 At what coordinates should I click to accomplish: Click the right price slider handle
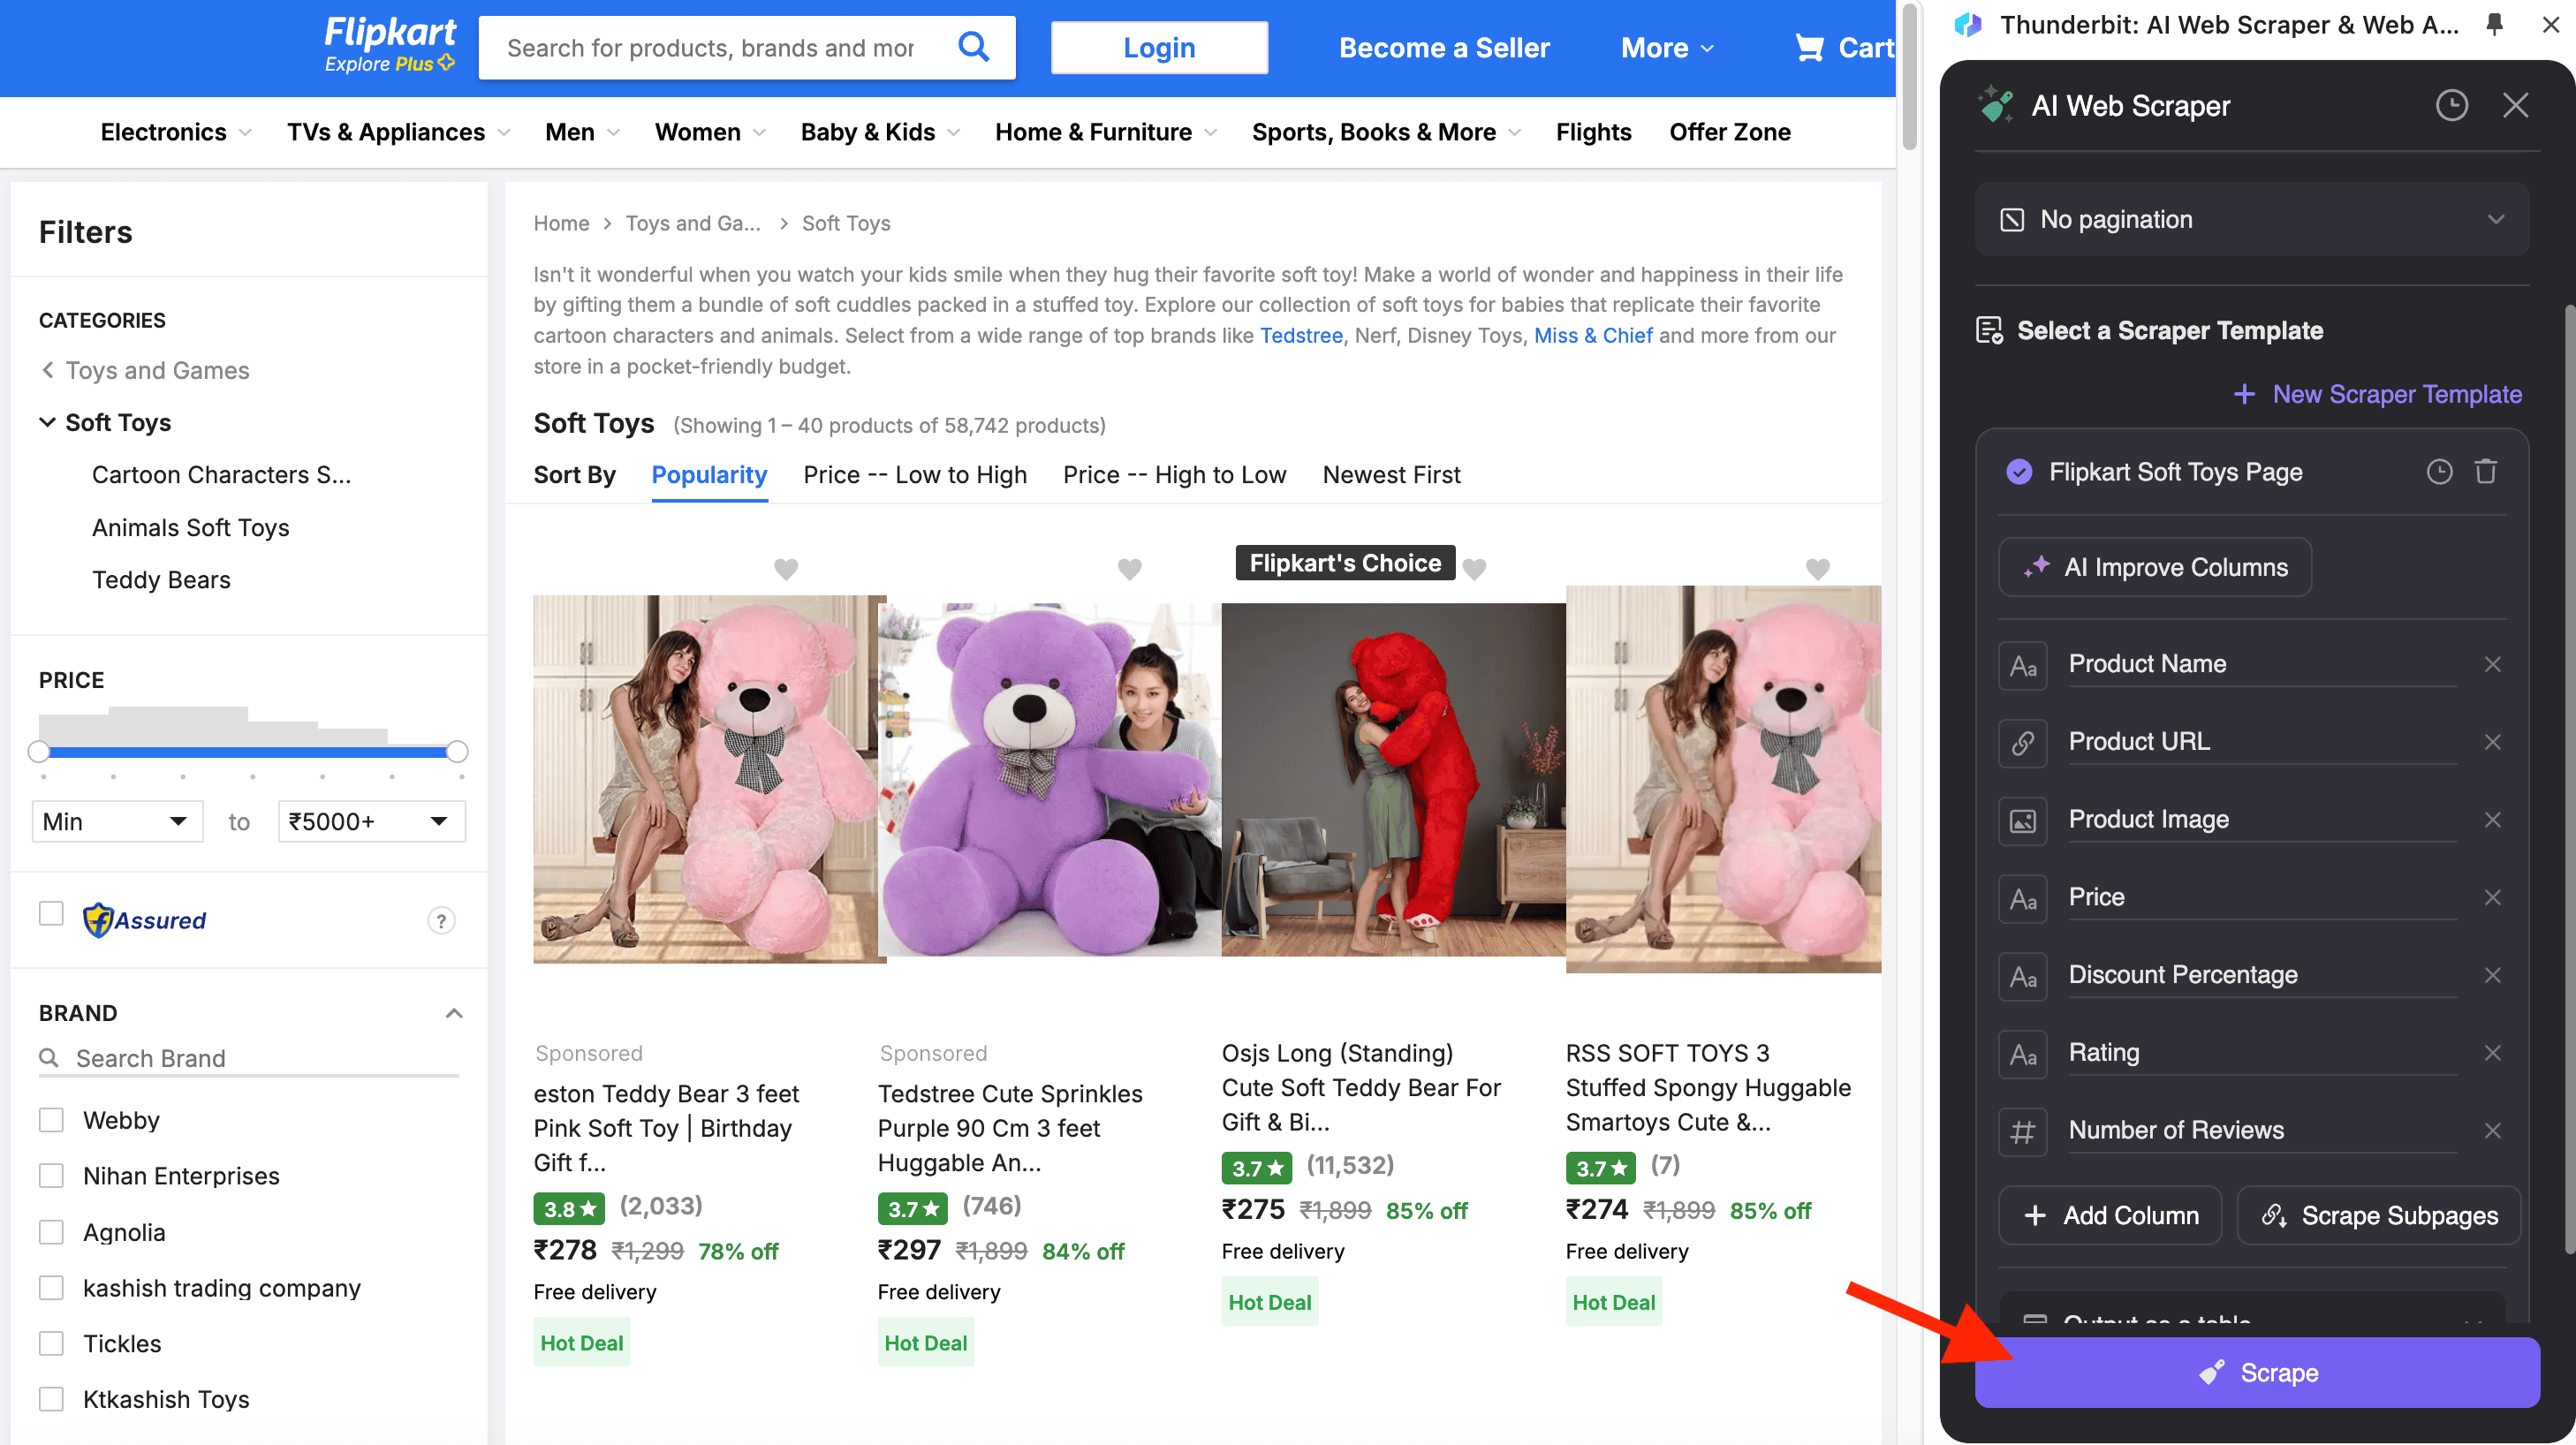457,751
